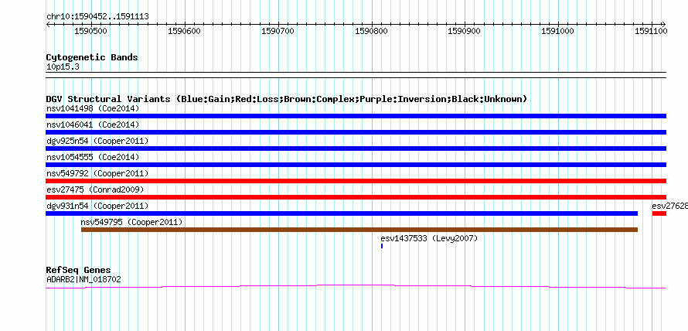Click the esv27475 (Conrad2009) label
This screenshot has width=688, height=331.
[x=95, y=189]
